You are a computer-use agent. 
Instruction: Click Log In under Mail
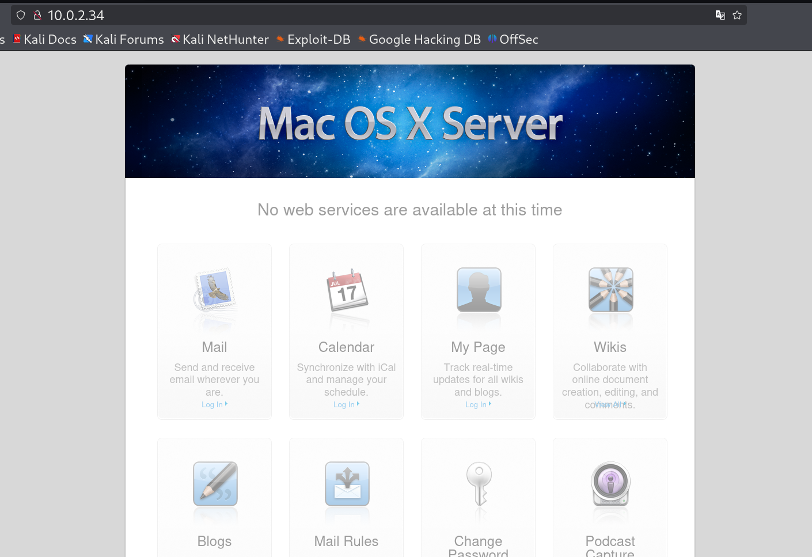(x=214, y=404)
